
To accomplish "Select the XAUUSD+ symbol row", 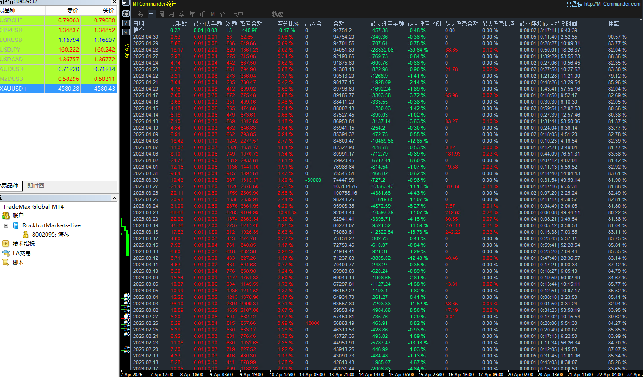I will pyautogui.click(x=58, y=88).
